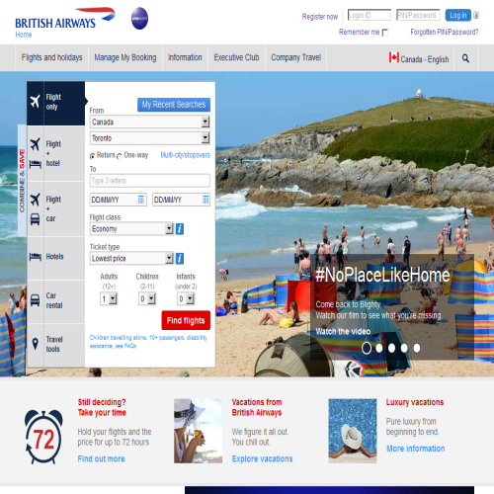This screenshot has width=494, height=494.
Task: Switch to the Travel tools tab
Action: point(55,345)
